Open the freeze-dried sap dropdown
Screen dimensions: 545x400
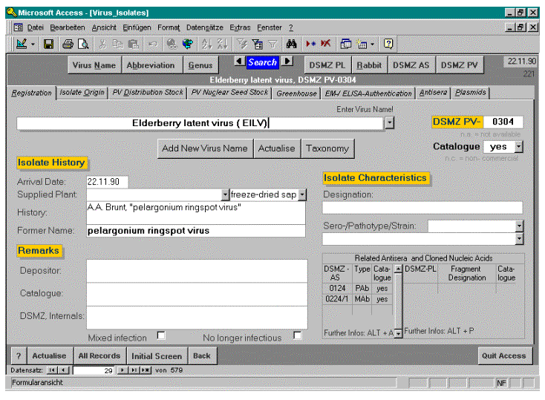[x=302, y=194]
